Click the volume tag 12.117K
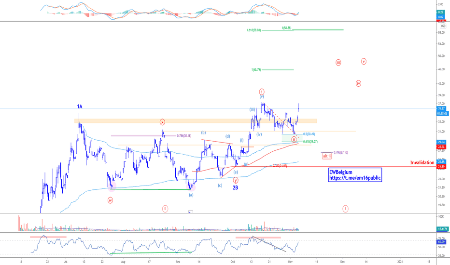 (442, 229)
